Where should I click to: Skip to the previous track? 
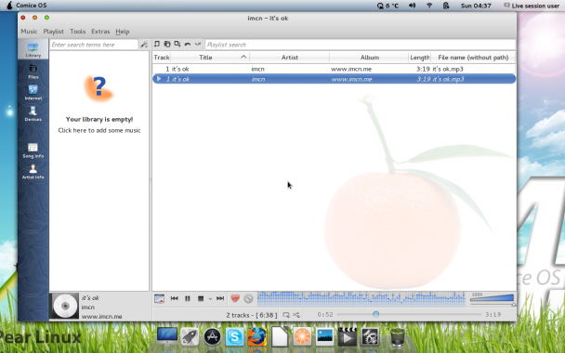click(x=175, y=298)
